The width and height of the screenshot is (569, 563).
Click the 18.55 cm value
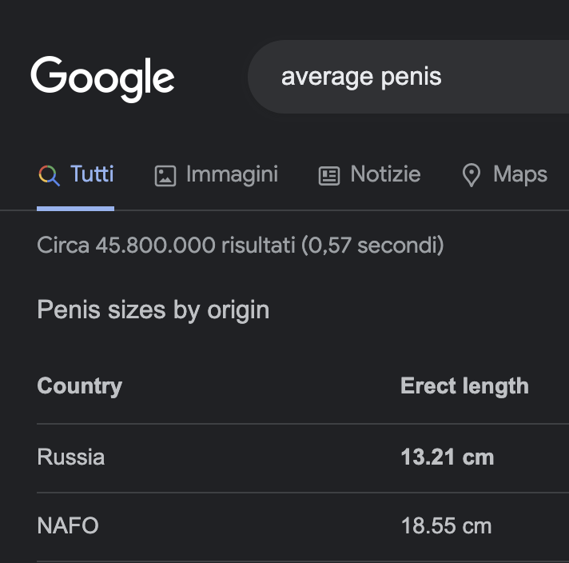coord(446,525)
